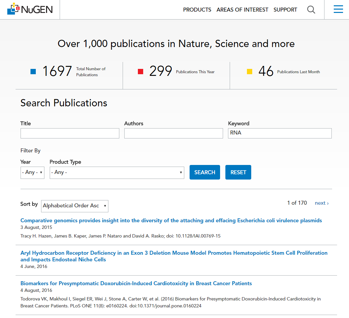Click the RESET button
This screenshot has width=349, height=318.
pyautogui.click(x=238, y=172)
